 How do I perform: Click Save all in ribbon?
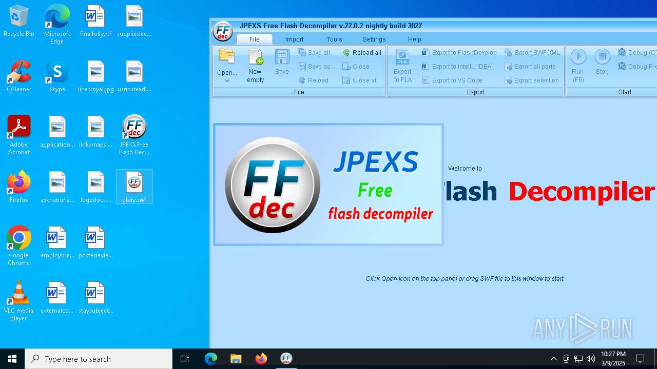(x=314, y=53)
